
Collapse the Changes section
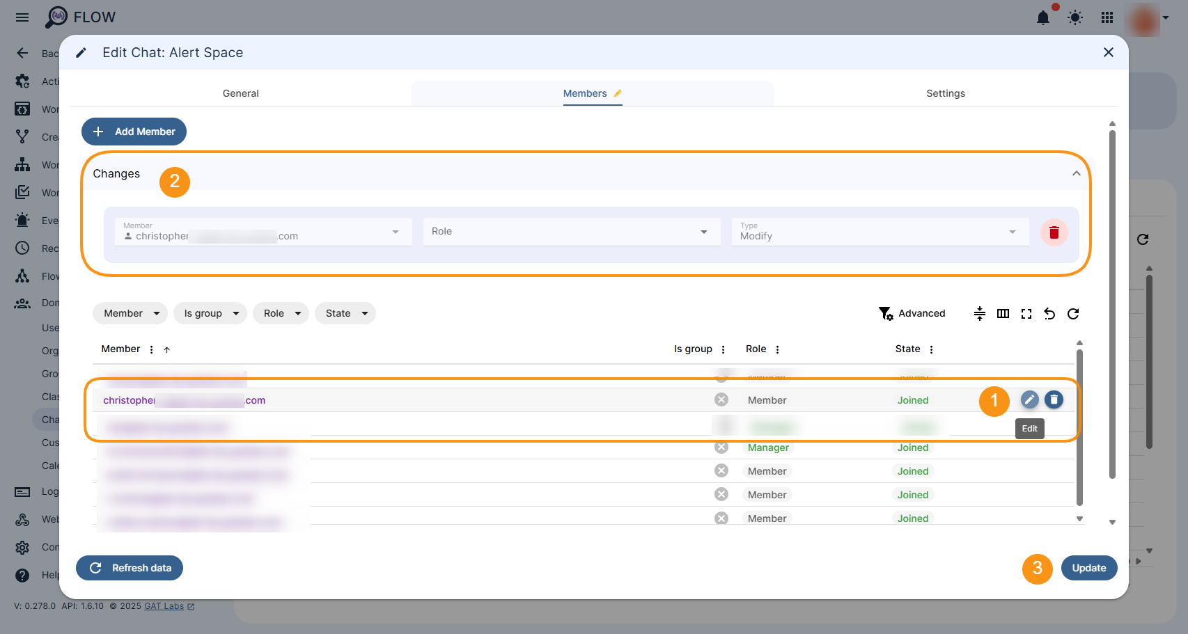point(1076,173)
